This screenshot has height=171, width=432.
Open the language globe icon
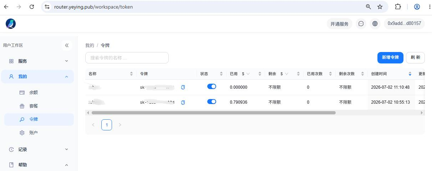coord(375,24)
